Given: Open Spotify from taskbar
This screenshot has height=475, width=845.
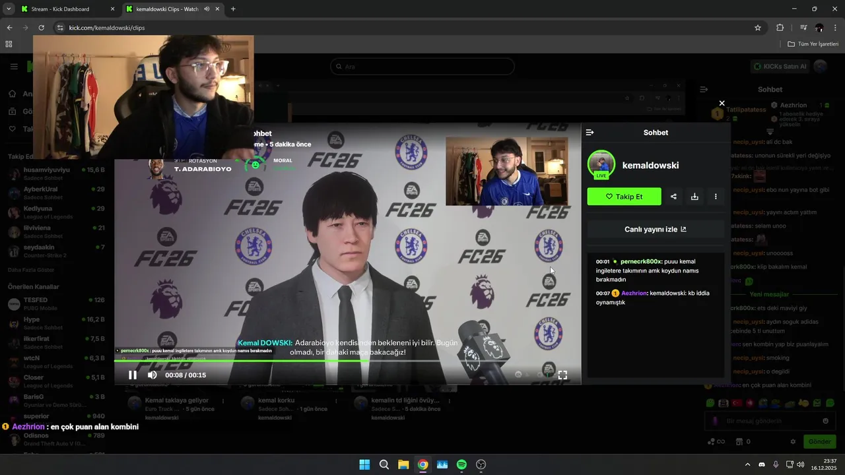Looking at the screenshot, I should pyautogui.click(x=461, y=464).
